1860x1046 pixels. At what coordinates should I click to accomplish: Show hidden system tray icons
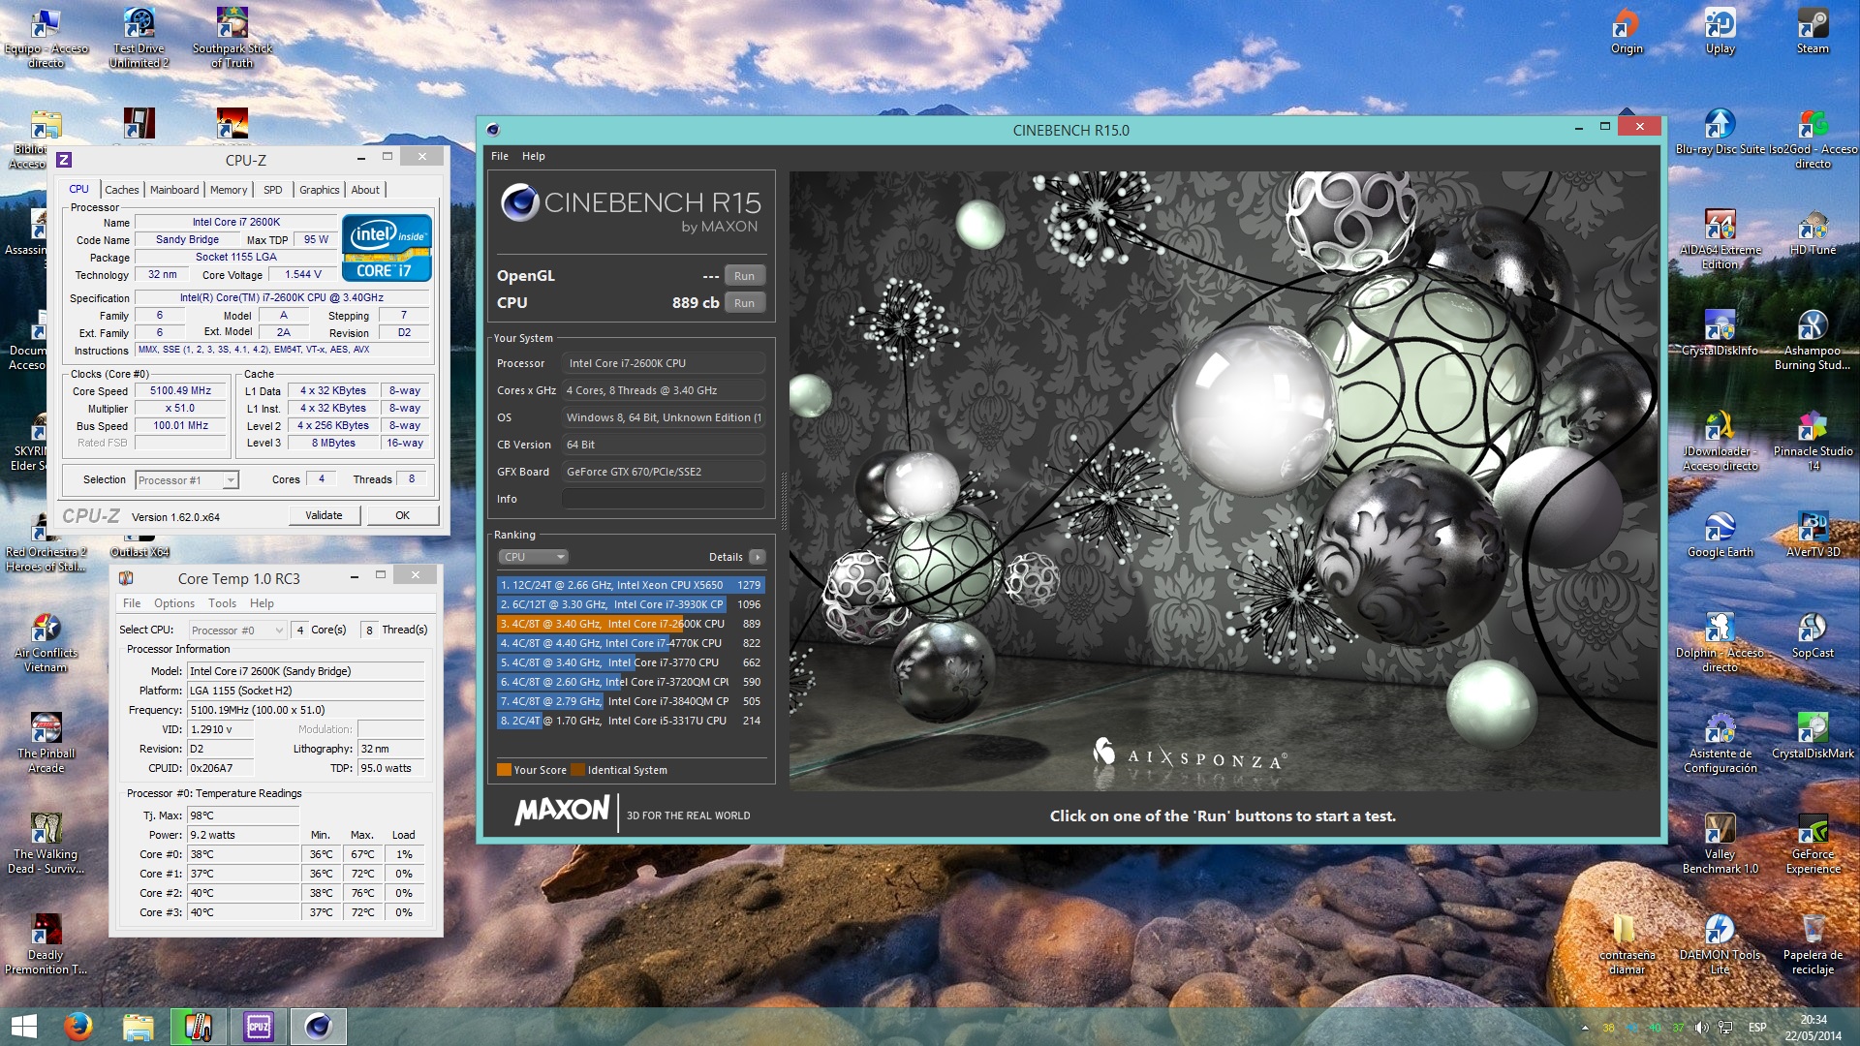pos(1585,1028)
